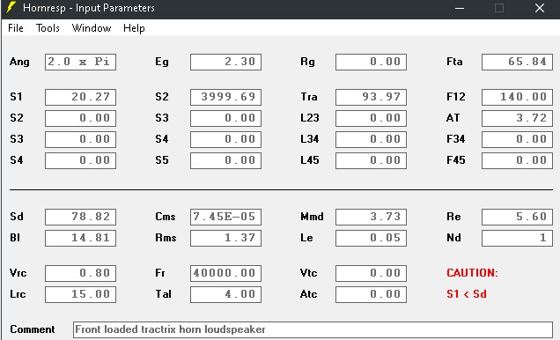Viewport: 560px width, 340px height.
Task: Click the Ang label
Action: (x=19, y=63)
